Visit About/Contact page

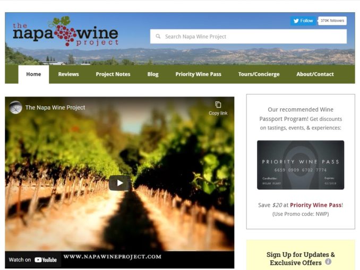pyautogui.click(x=315, y=74)
